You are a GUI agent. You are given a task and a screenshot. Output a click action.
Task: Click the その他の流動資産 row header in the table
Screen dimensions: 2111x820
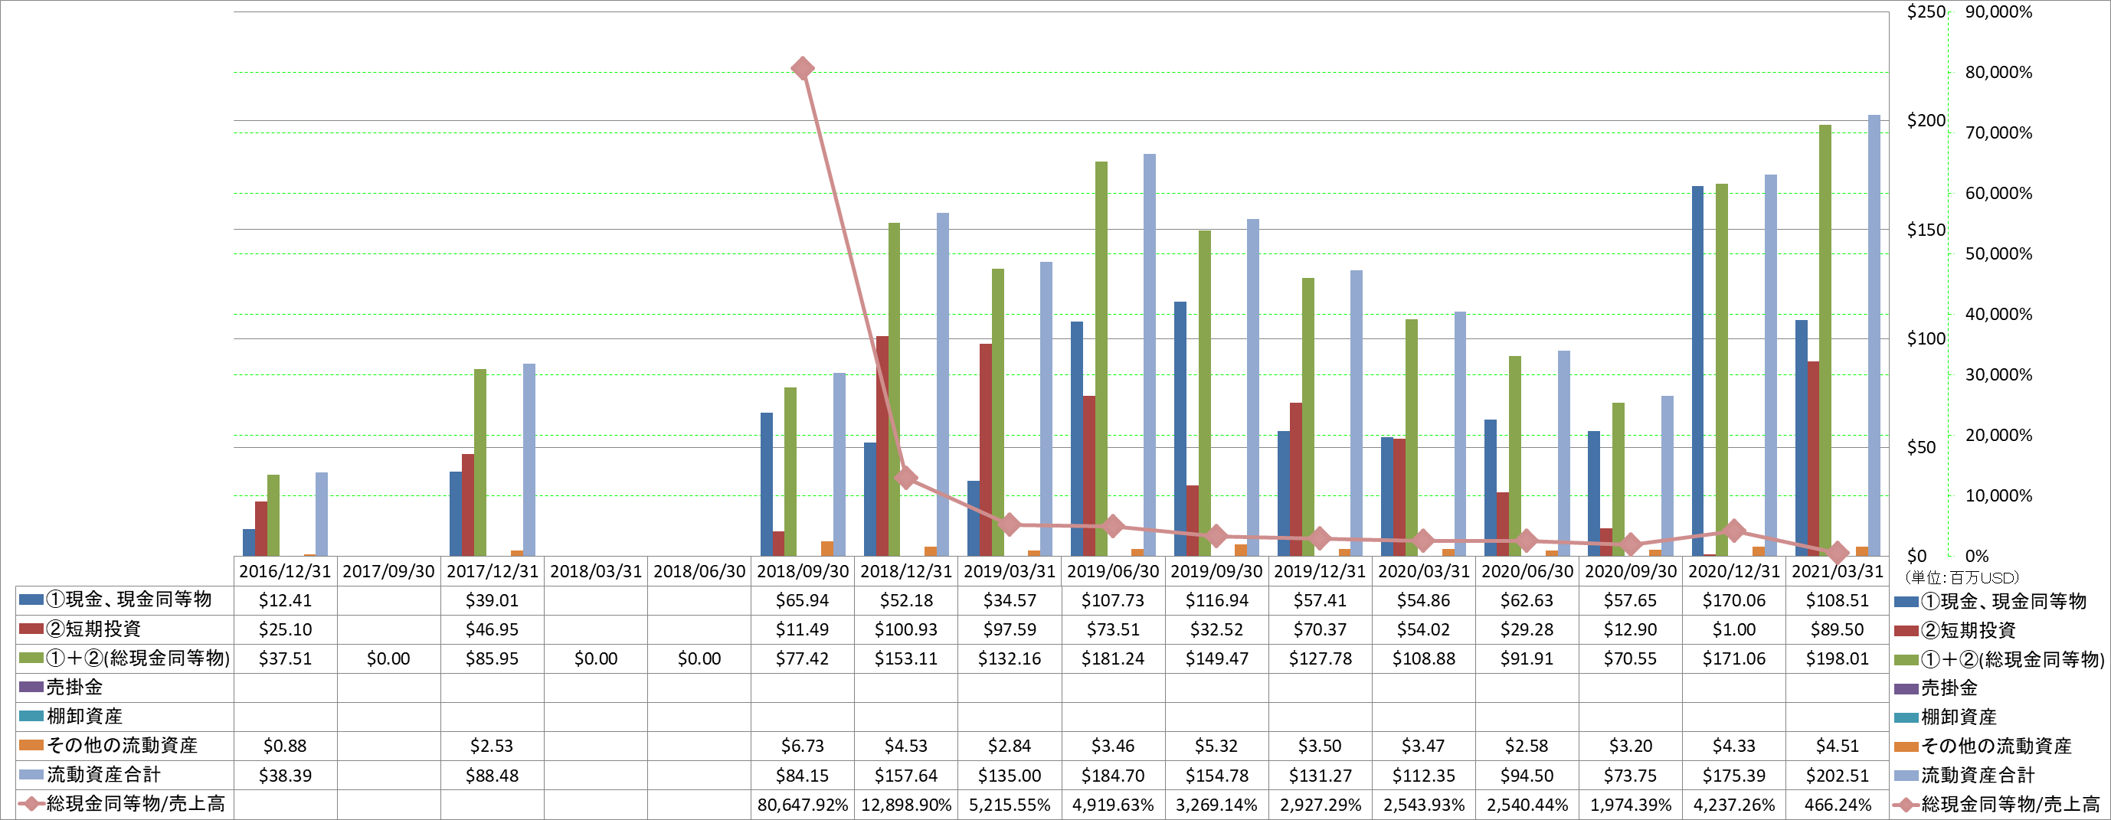pos(125,746)
